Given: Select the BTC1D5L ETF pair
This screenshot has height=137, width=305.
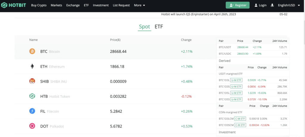Looking at the screenshot, I should [253, 93].
